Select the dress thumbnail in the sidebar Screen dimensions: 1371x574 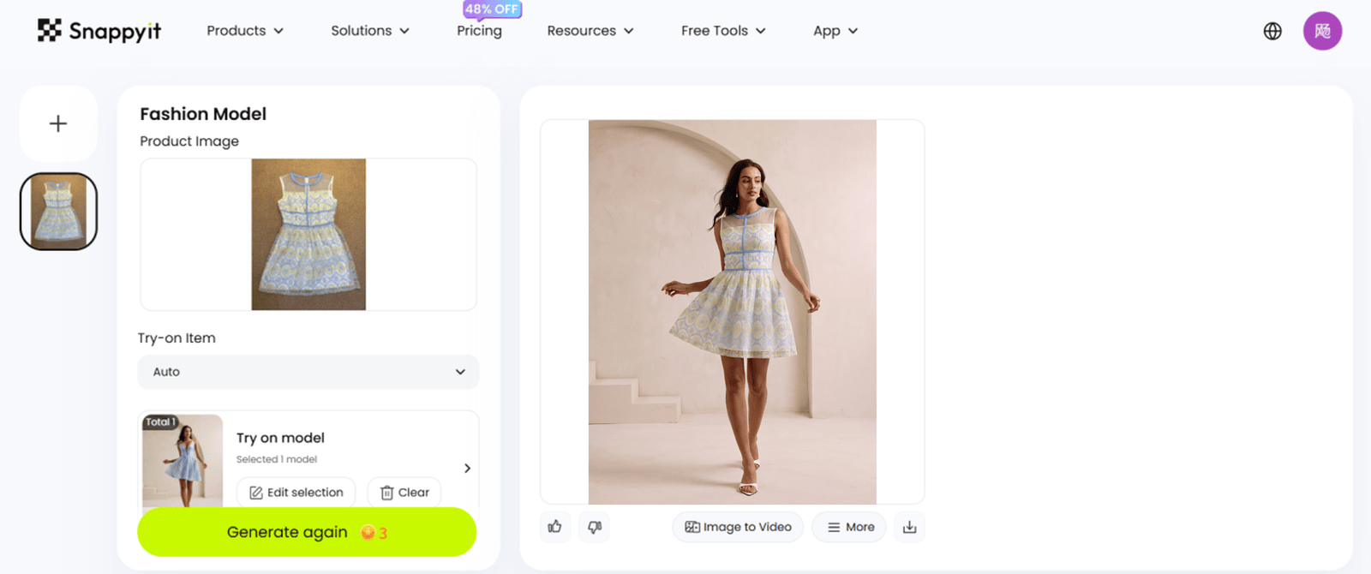(58, 212)
